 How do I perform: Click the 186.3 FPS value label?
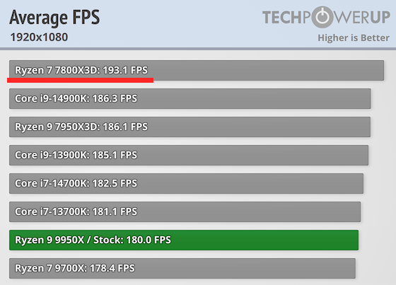[x=115, y=98]
